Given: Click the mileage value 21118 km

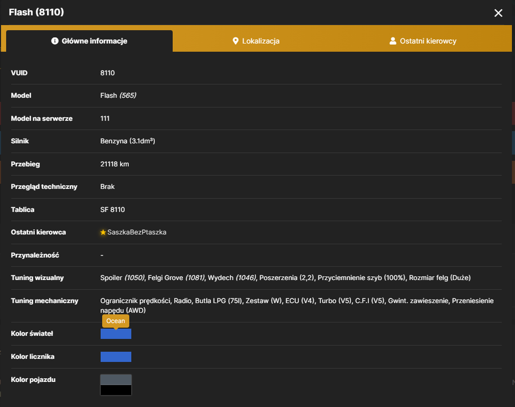Looking at the screenshot, I should (114, 164).
